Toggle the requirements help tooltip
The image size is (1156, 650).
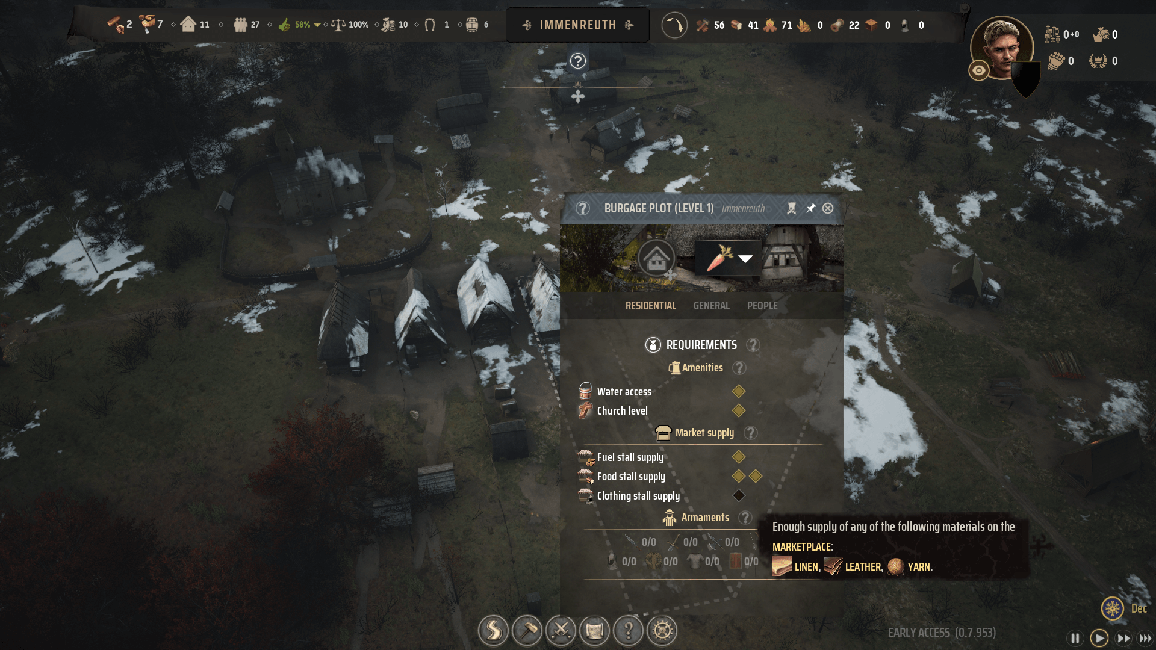(x=752, y=344)
